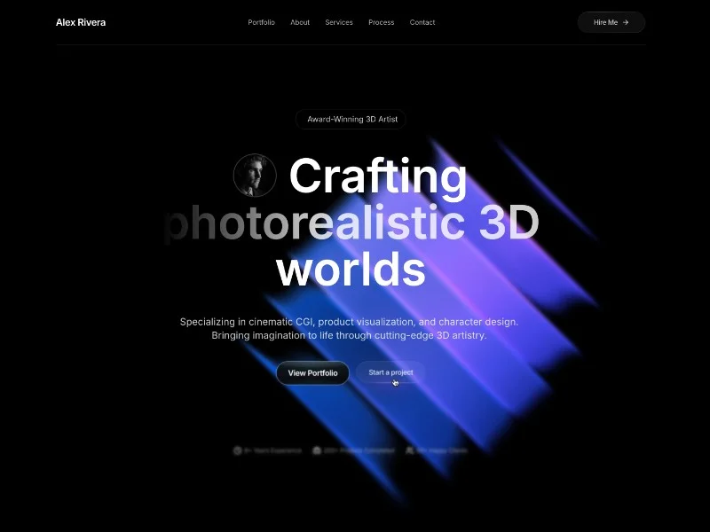Click the check badge icon near years experience

tap(237, 450)
